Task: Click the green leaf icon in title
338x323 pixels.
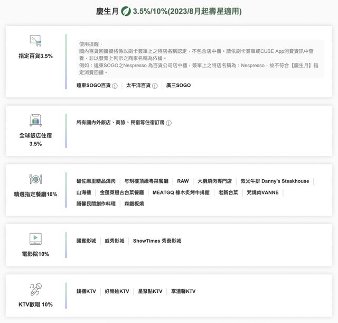Action: click(126, 11)
